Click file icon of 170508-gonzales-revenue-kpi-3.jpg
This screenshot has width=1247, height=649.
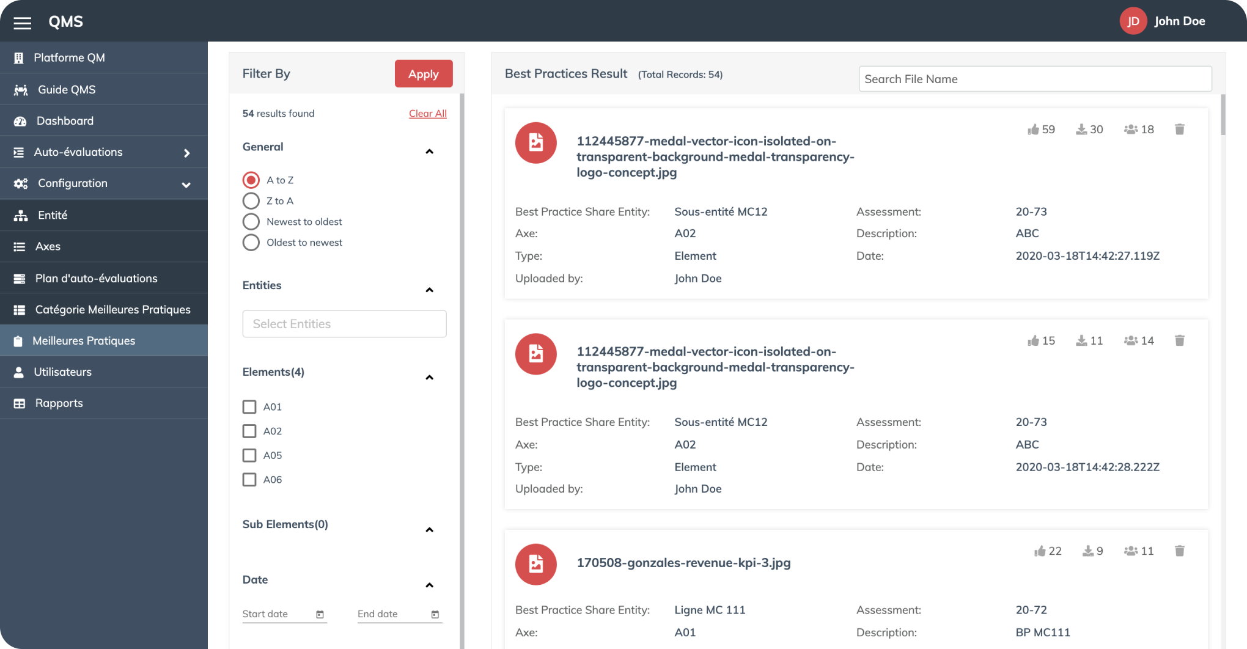coord(535,563)
